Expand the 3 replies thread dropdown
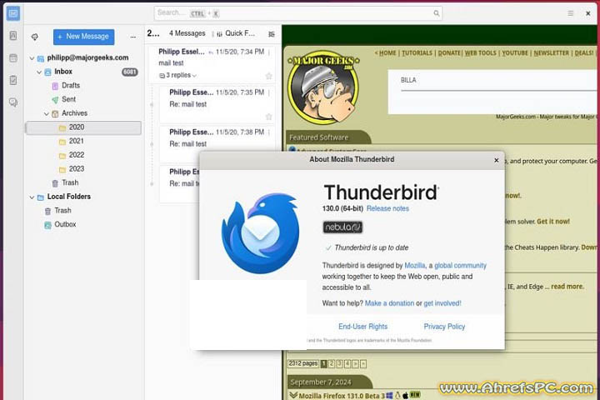 click(178, 75)
